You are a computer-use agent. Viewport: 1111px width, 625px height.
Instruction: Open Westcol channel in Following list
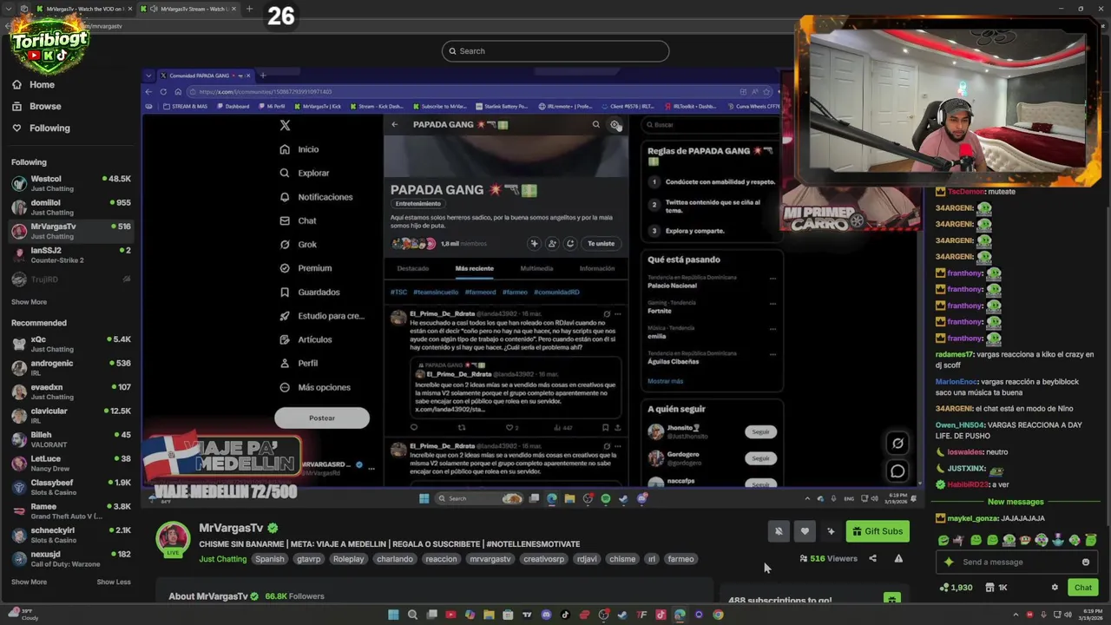click(x=71, y=183)
